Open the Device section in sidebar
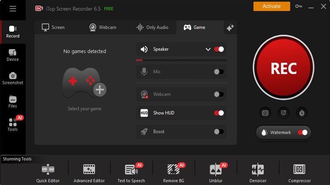This screenshot has height=185, width=330. coord(12,55)
